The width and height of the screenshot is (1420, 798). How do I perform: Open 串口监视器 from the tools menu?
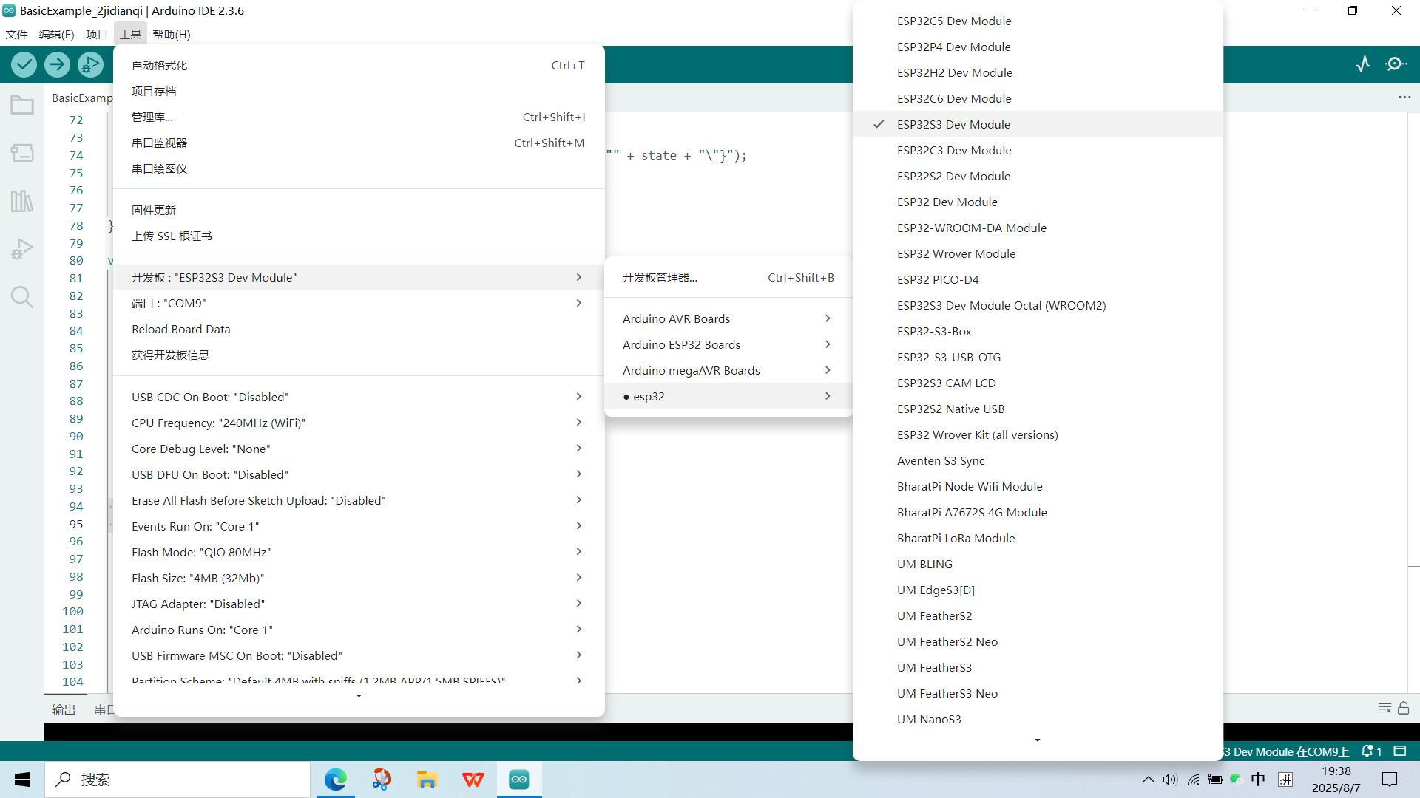pyautogui.click(x=359, y=143)
